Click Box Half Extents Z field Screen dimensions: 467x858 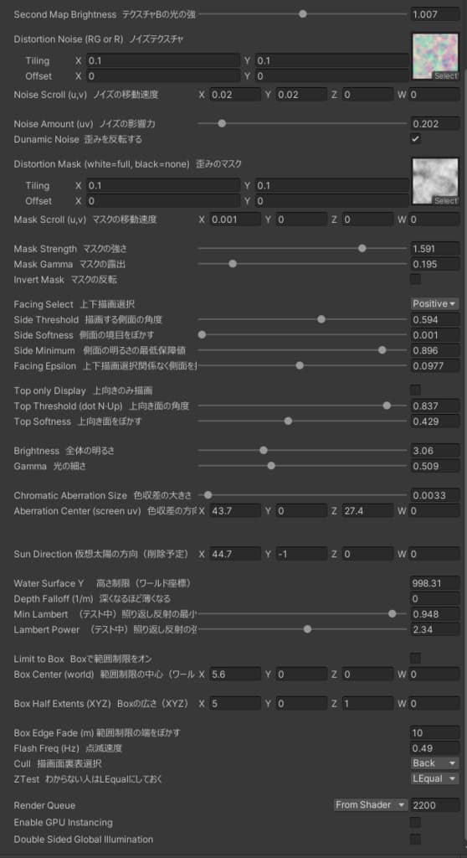[367, 703]
